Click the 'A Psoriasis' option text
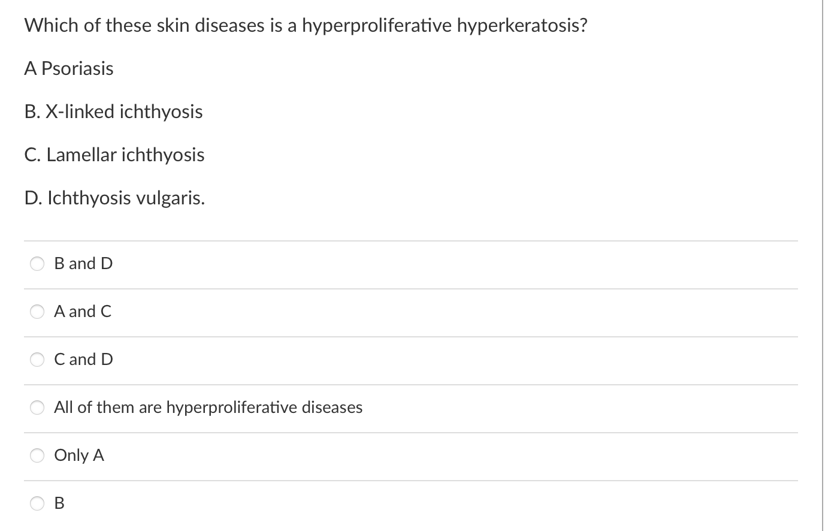This screenshot has height=531, width=828. point(69,68)
